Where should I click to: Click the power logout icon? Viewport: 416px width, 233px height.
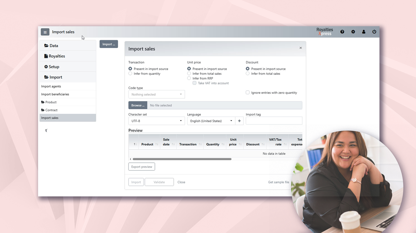point(374,32)
